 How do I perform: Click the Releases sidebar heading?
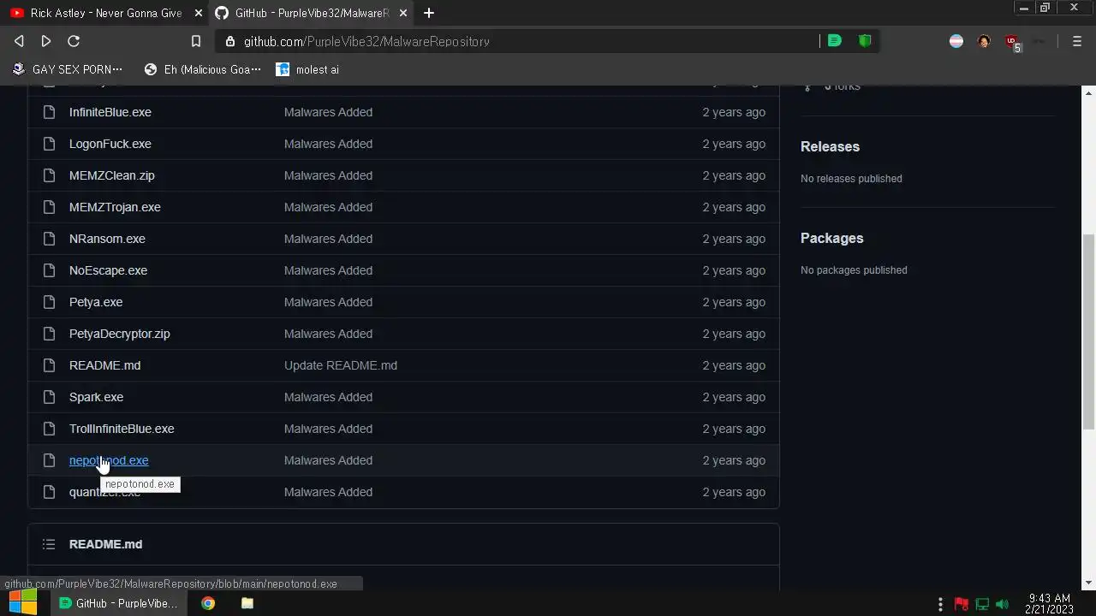[x=830, y=146]
